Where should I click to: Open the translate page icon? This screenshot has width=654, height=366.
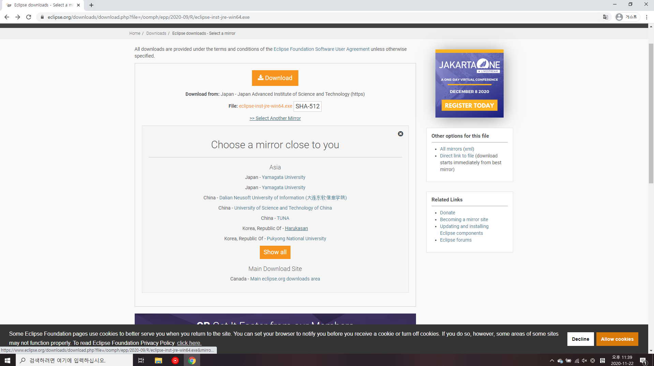[606, 17]
